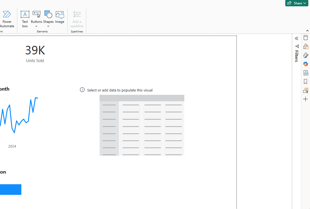Expand the Filters pane with double chevron
Viewport: 310px width, 209px height.
[x=297, y=38]
